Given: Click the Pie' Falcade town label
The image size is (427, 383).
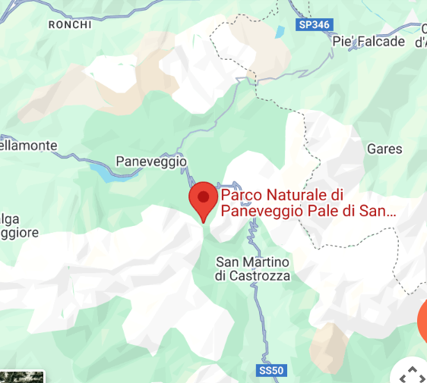Looking at the screenshot, I should 368,42.
